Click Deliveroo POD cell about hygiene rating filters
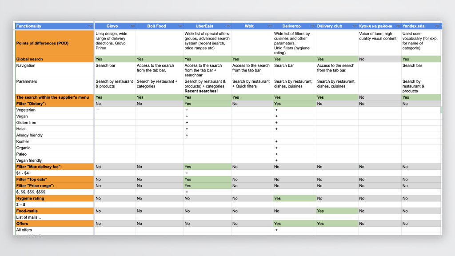This screenshot has height=256, width=455. 294,43
